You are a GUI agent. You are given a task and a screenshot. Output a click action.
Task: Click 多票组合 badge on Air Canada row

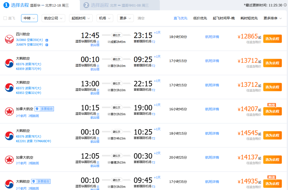(44, 109)
